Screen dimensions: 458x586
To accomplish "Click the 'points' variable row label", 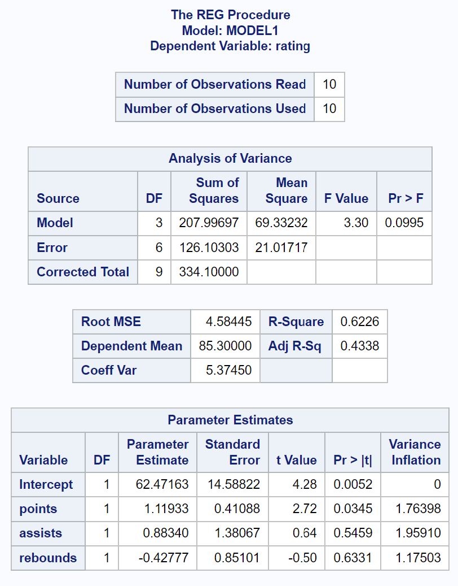I will (38, 509).
